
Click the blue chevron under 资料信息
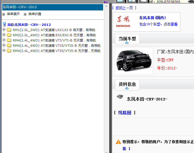pos(127,88)
